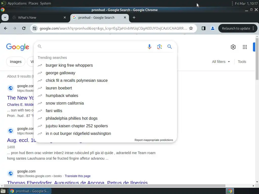Viewport: 259px width, 194px height.
Task: Expand the tab search dropdown
Action: point(5,17)
